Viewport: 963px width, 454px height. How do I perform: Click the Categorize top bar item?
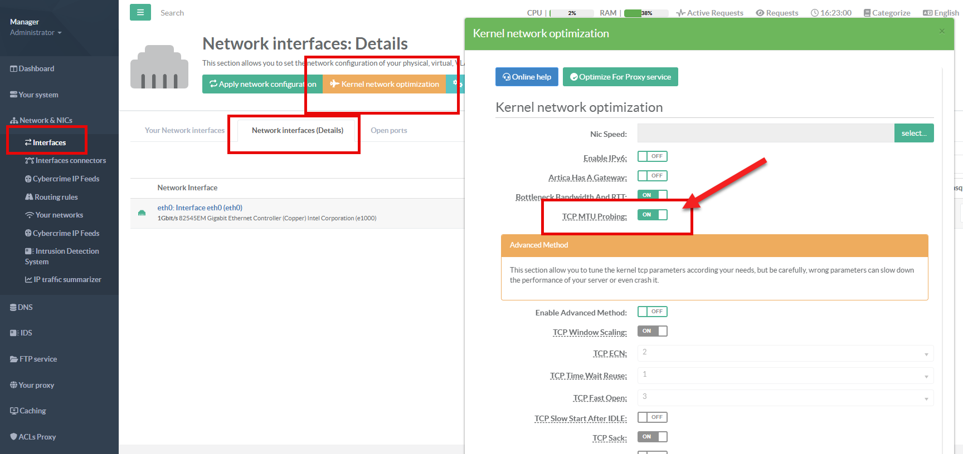[887, 13]
